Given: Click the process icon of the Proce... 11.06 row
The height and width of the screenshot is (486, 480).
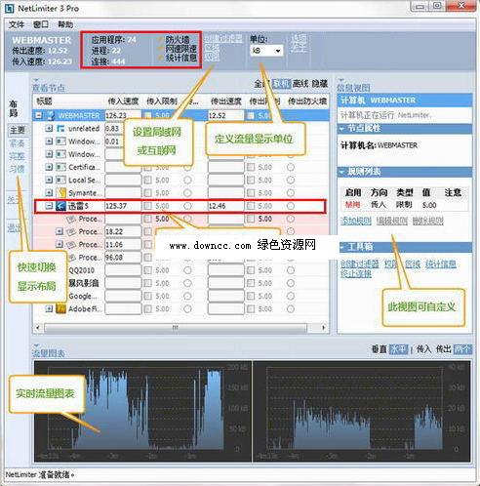Looking at the screenshot, I should pos(71,244).
